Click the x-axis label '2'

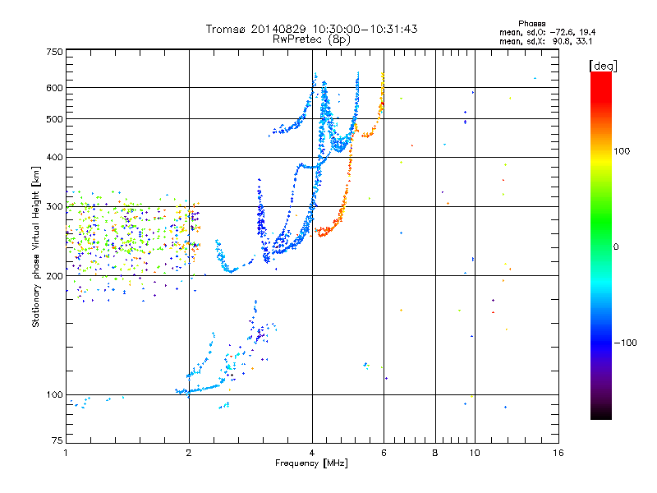pos(189,453)
